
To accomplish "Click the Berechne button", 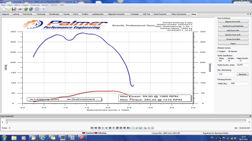I will pyautogui.click(x=242, y=74).
